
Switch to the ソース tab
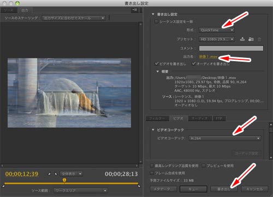click(x=9, y=10)
